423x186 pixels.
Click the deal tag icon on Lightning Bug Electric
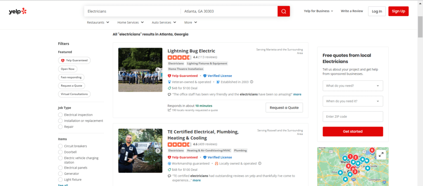[x=169, y=88]
